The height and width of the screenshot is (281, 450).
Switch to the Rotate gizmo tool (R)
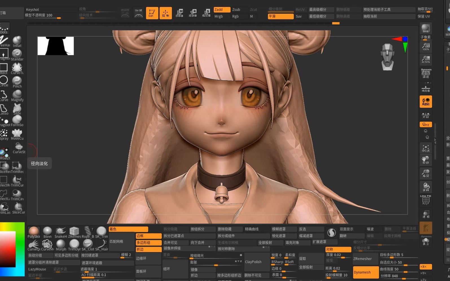(193, 13)
